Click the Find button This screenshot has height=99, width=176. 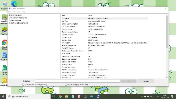pos(128,81)
